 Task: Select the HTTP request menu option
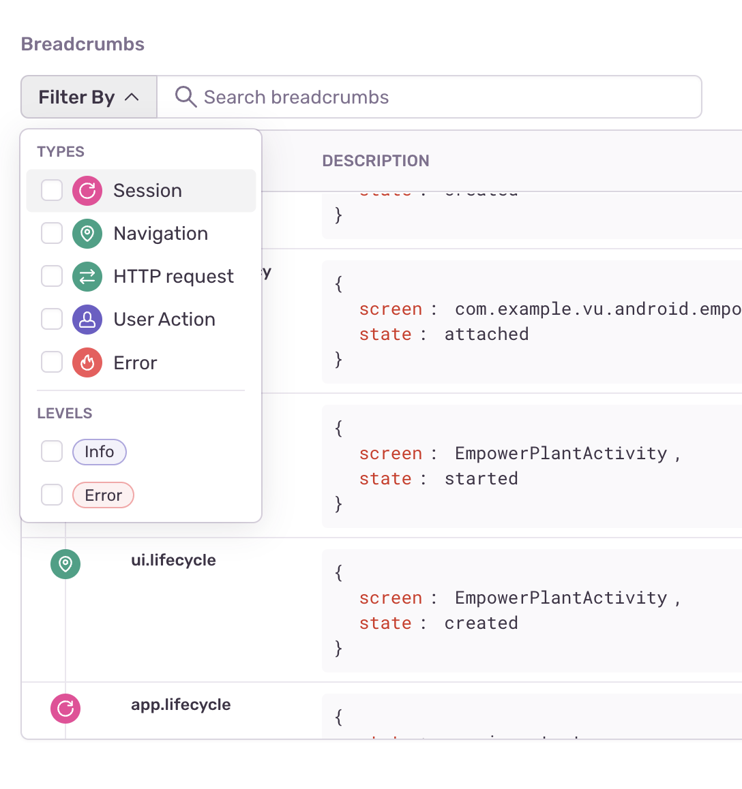[x=141, y=276]
